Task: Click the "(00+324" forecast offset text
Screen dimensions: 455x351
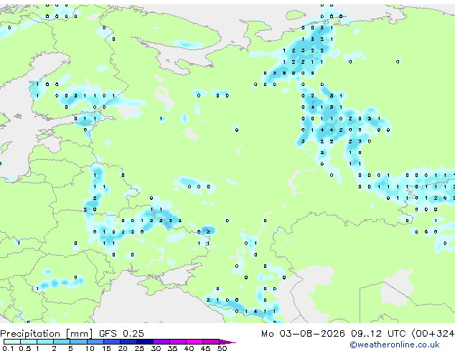Action: pos(433,334)
